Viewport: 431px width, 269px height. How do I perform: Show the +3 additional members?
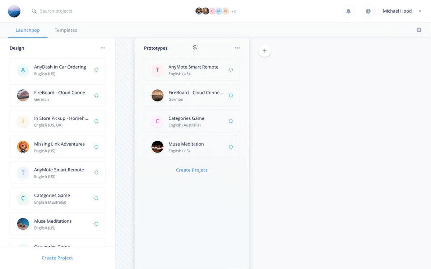[233, 11]
